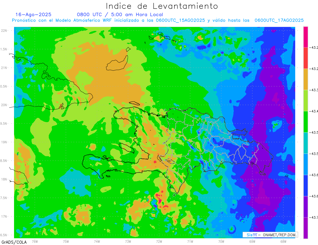Click the title 'Indice de Levantamiento'

tap(162, 6)
